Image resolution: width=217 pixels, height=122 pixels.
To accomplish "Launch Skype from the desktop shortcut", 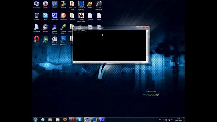I will (x=45, y=17).
